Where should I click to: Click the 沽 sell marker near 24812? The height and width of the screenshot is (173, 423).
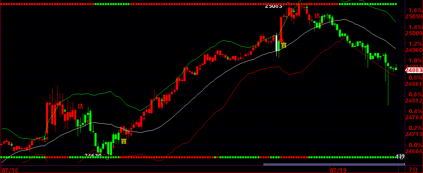81,106
